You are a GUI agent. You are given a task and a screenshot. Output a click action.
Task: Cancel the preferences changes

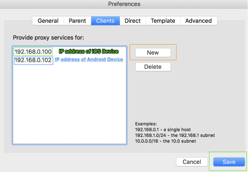(x=192, y=162)
